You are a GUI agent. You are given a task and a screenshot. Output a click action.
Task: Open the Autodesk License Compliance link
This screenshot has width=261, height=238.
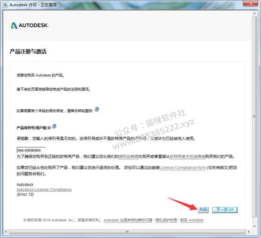pos(44,190)
